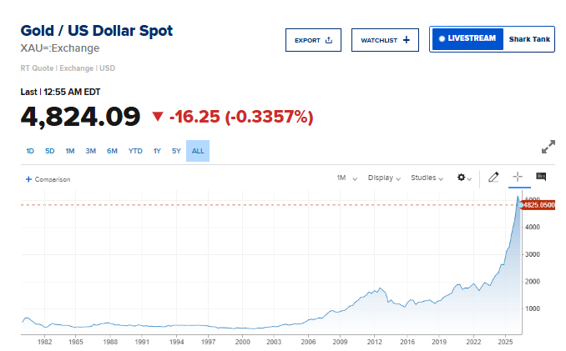
Task: Select the 1D time range
Action: (30, 151)
